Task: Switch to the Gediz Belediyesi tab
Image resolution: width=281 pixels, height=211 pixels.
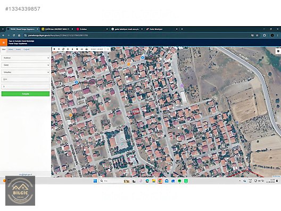Action: coord(161,29)
